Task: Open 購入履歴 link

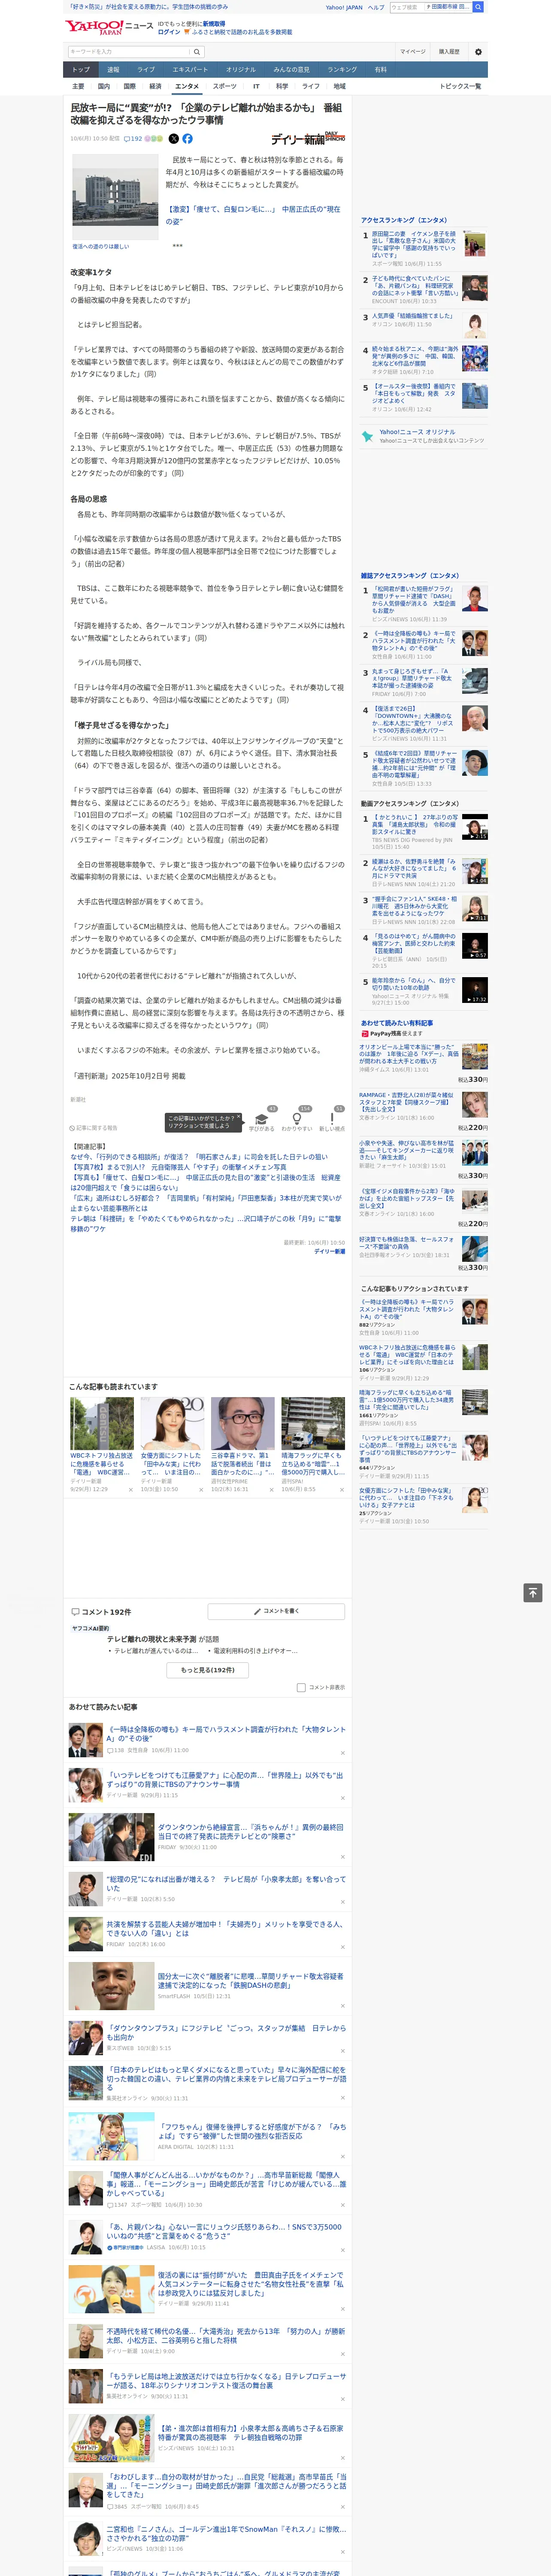Action: pyautogui.click(x=449, y=52)
